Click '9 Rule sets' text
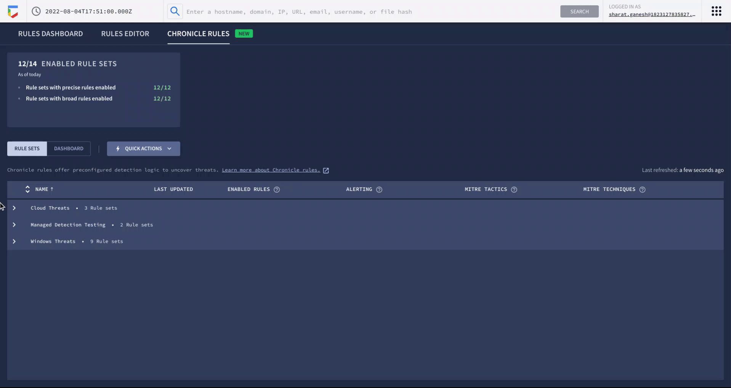 [107, 241]
